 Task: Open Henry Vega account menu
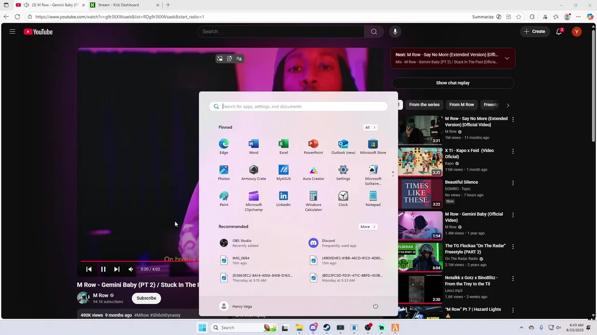point(236,306)
